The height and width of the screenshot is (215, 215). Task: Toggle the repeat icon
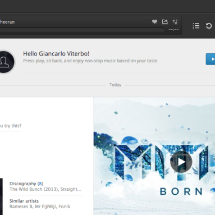(209, 26)
